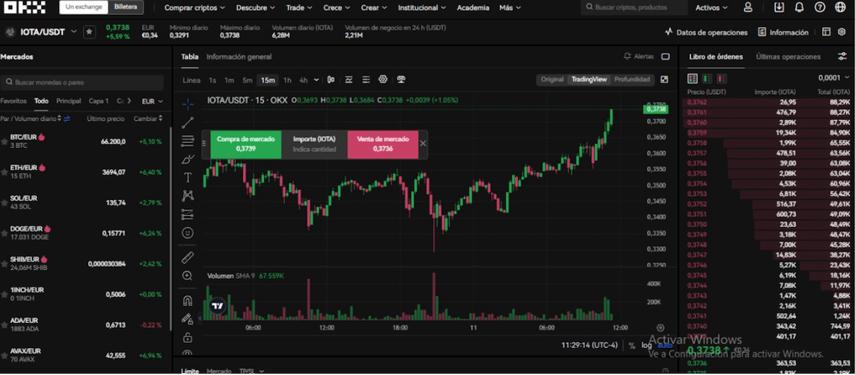This screenshot has height=375, width=855.
Task: Select the brush drawing tool
Action: (x=188, y=159)
